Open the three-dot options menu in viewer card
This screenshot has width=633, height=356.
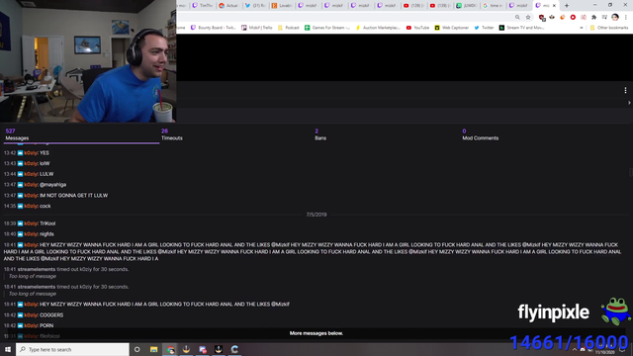click(x=625, y=90)
